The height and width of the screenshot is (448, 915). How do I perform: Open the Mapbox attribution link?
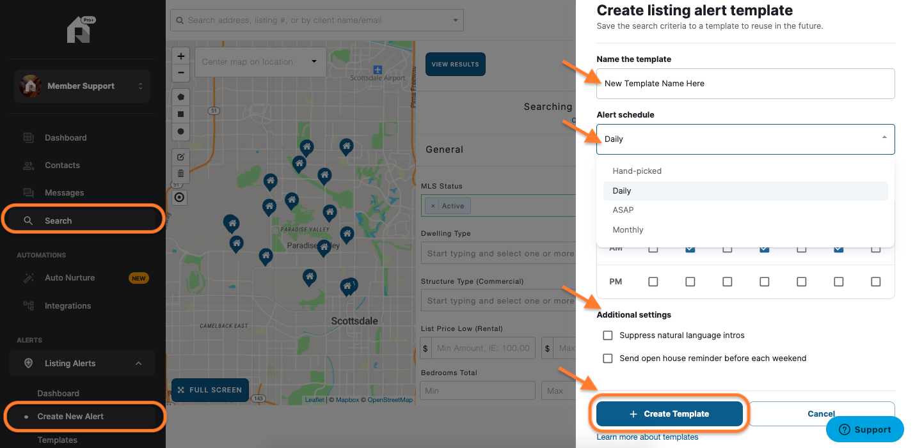347,400
